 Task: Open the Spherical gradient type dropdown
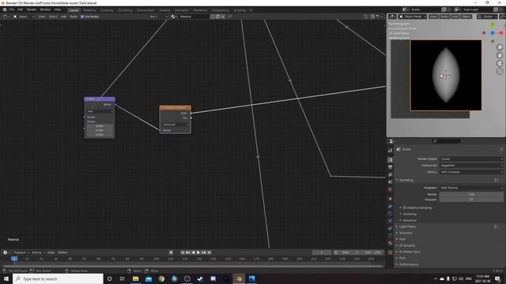click(176, 125)
